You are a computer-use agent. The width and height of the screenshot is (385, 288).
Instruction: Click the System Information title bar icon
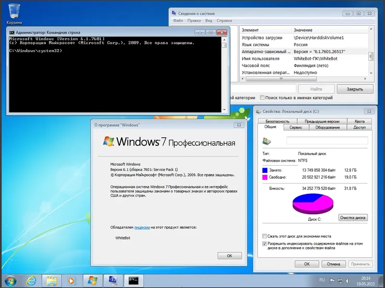pos(174,13)
